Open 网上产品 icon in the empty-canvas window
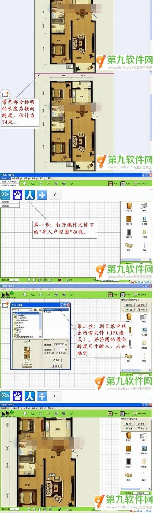Screen dimensions: 153x513 pos(140,183)
